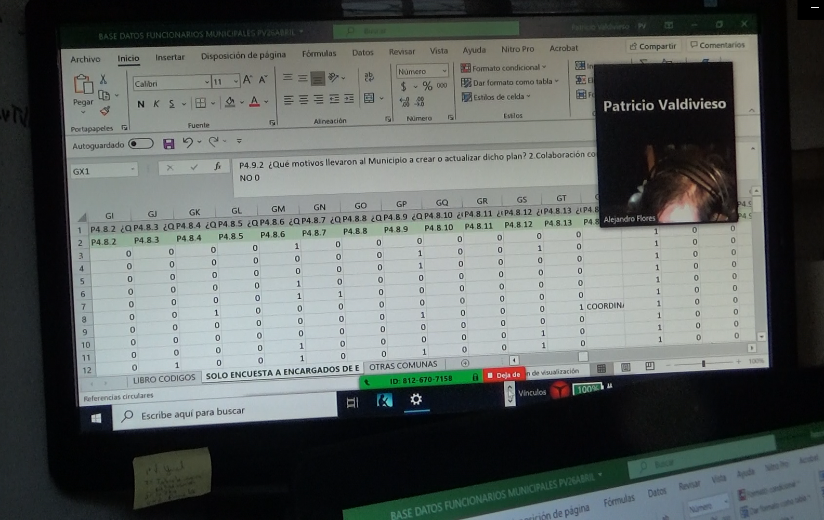Click the text orientation icon
This screenshot has width=824, height=520.
click(334, 77)
